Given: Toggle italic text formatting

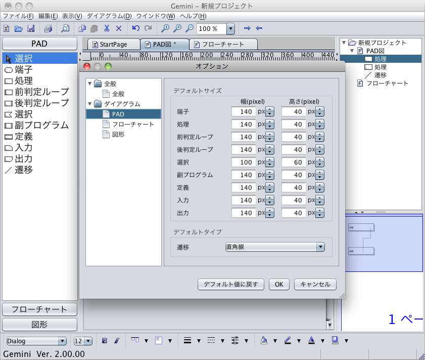Looking at the screenshot, I should (117, 340).
